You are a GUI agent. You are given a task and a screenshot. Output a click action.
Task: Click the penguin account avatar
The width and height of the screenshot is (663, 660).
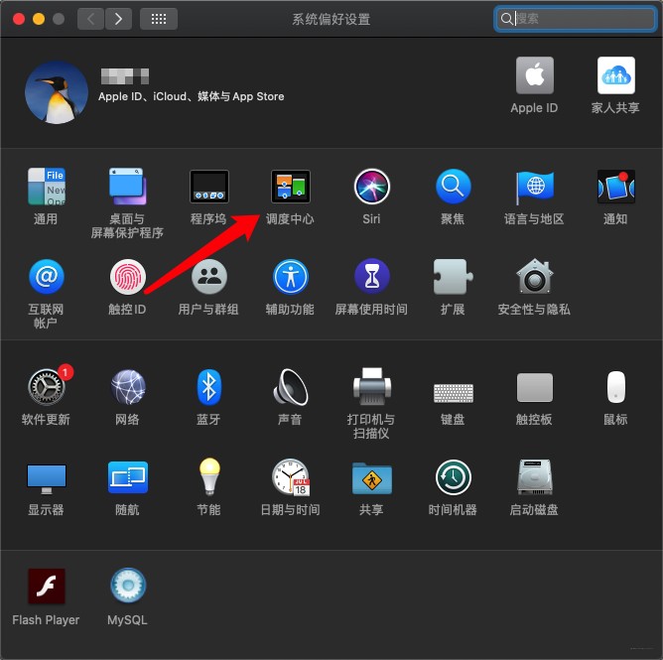click(57, 92)
